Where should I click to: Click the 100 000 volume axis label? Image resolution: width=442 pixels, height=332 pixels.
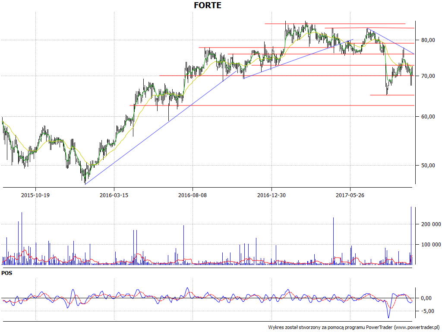coord(431,245)
